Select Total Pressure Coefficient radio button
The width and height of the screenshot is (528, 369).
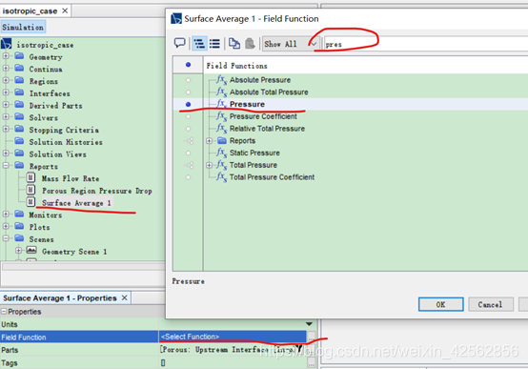[189, 177]
